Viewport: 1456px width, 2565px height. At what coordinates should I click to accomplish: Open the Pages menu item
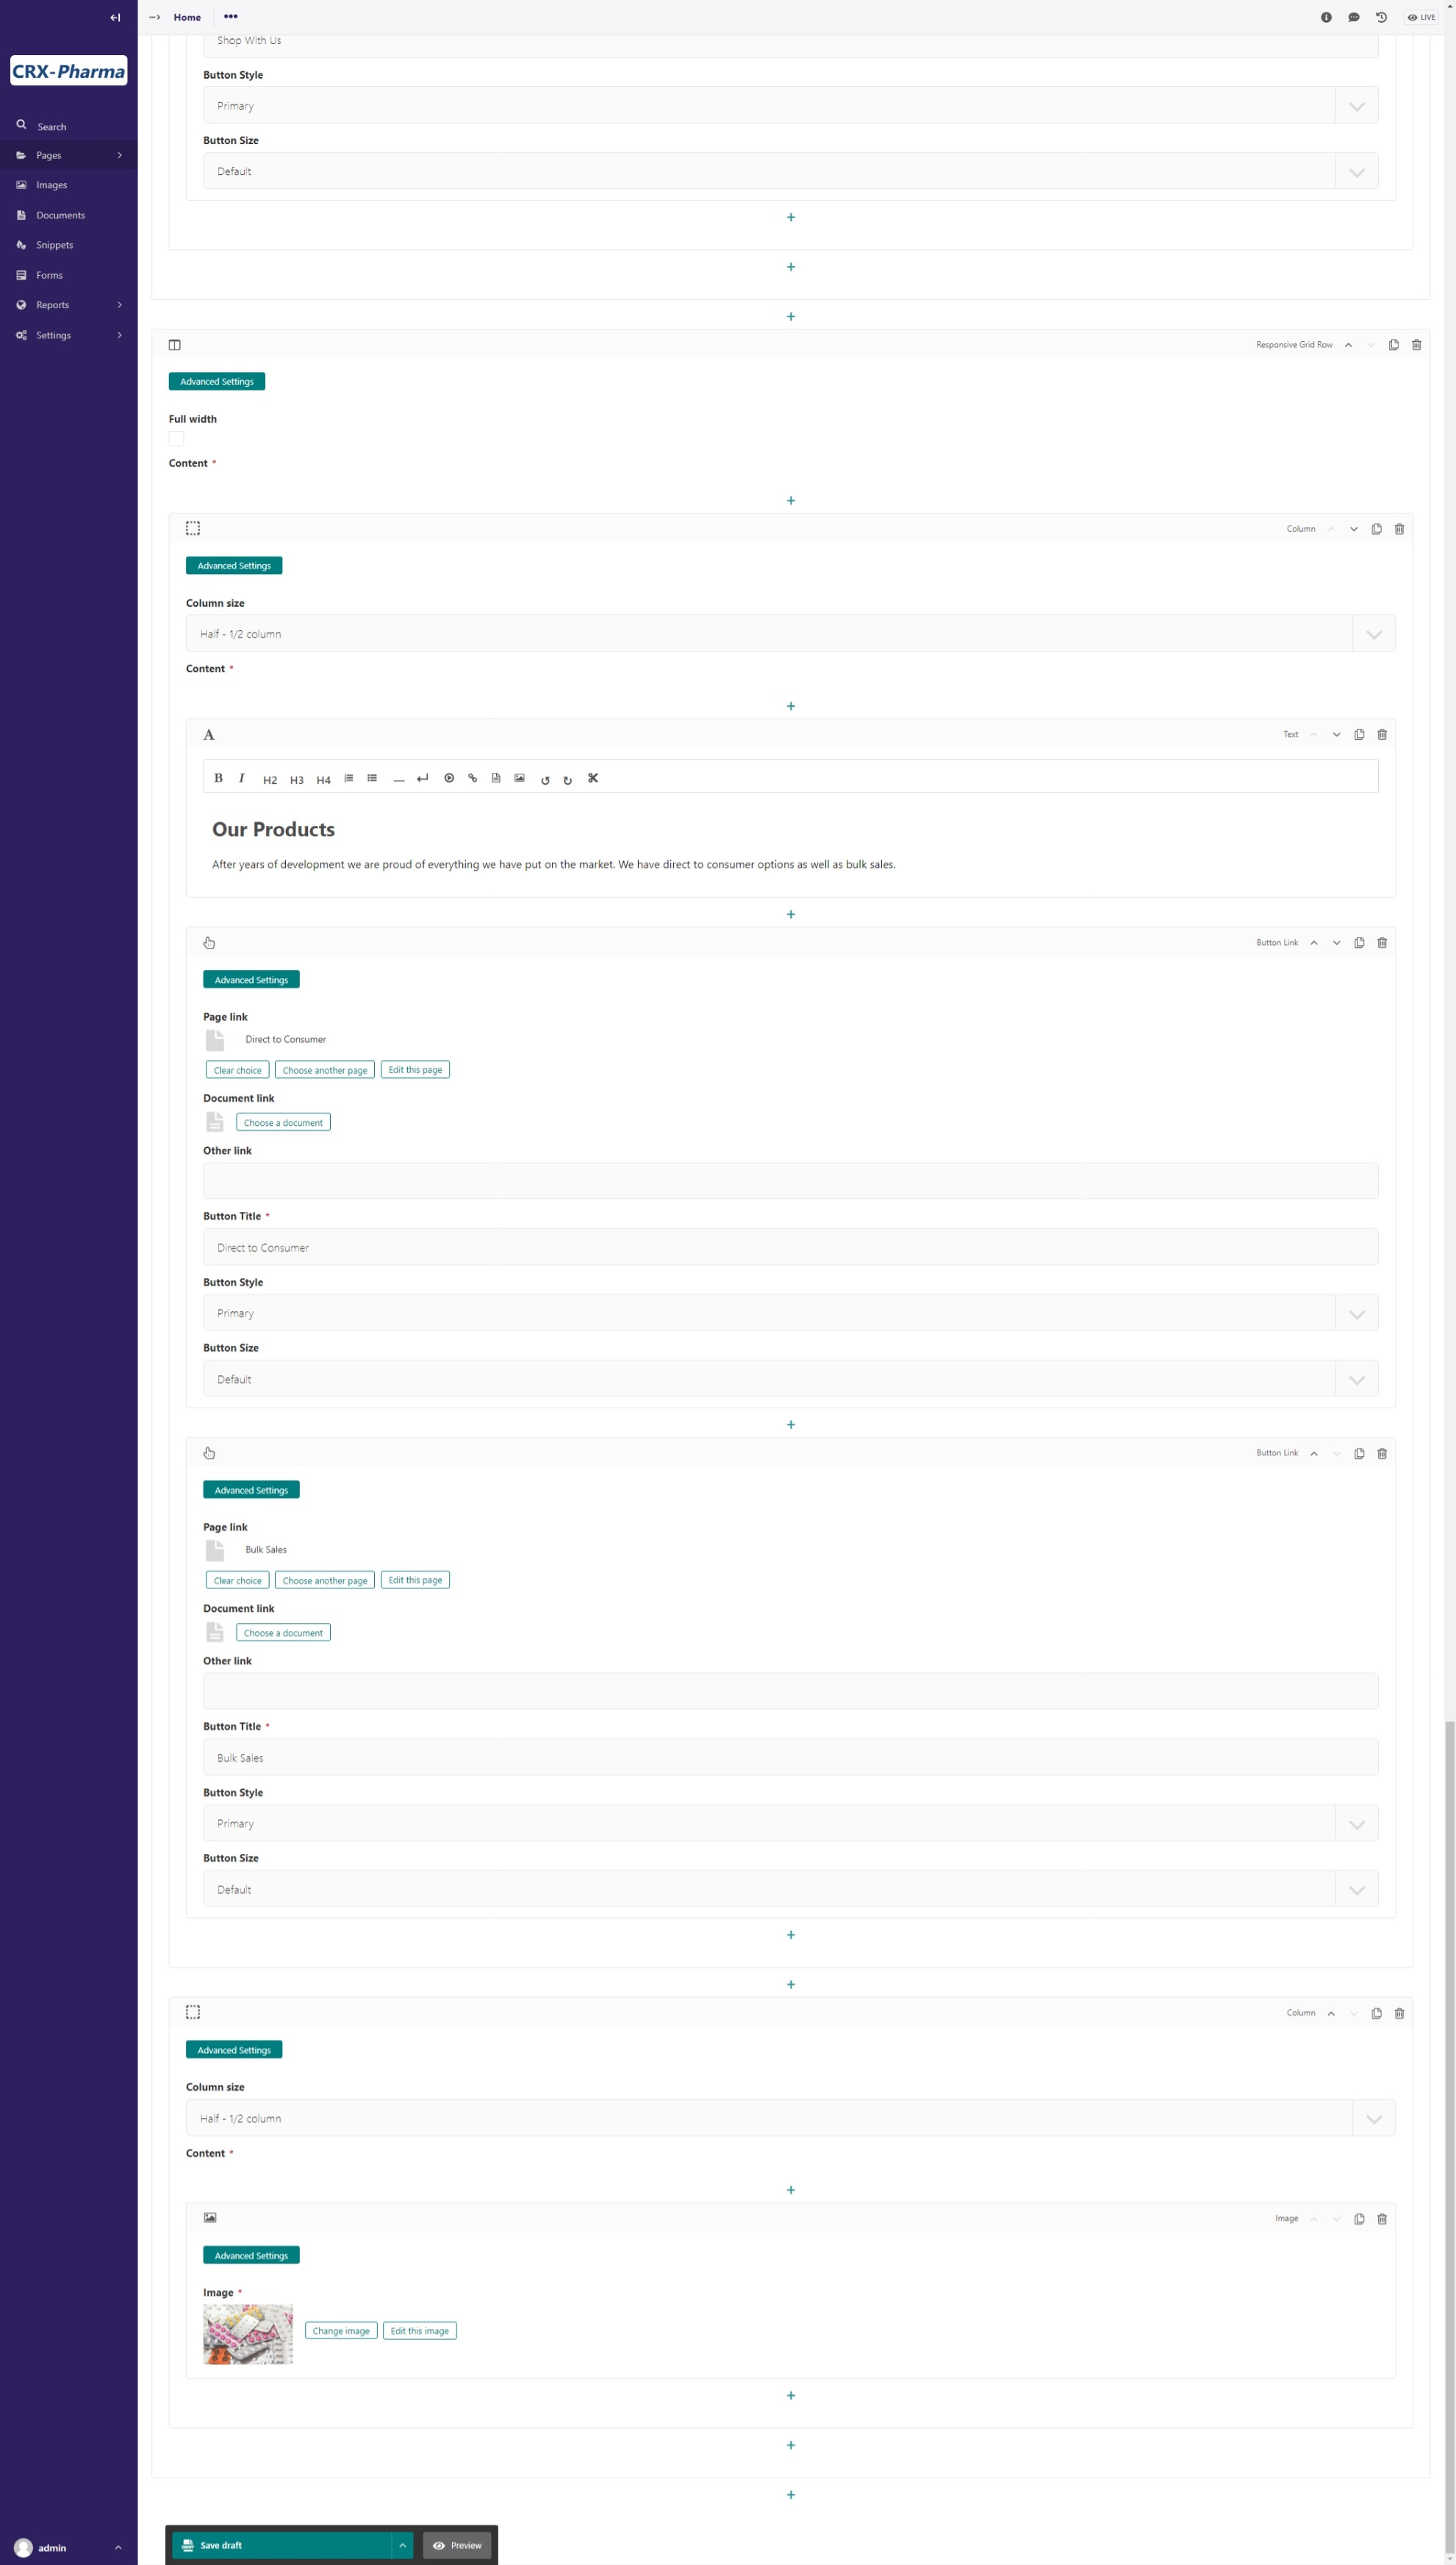click(x=67, y=155)
